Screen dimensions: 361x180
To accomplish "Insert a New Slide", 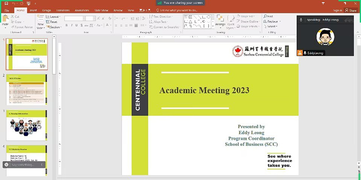I will (41, 22).
